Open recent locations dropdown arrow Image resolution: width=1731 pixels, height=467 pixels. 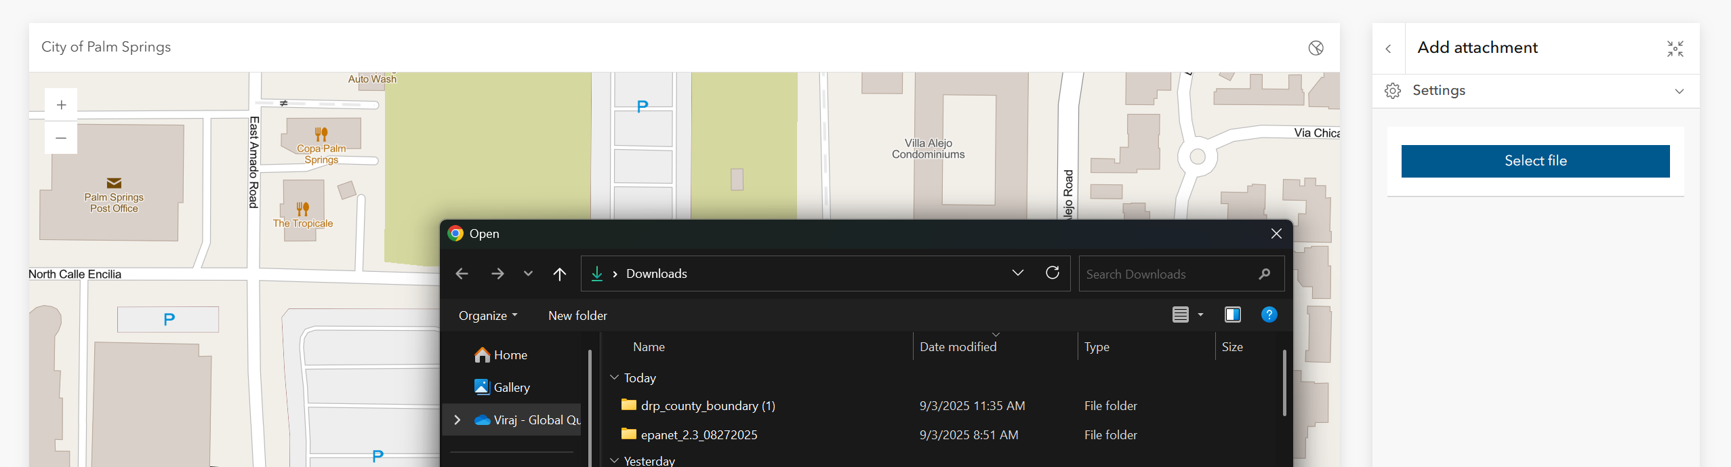(x=528, y=274)
